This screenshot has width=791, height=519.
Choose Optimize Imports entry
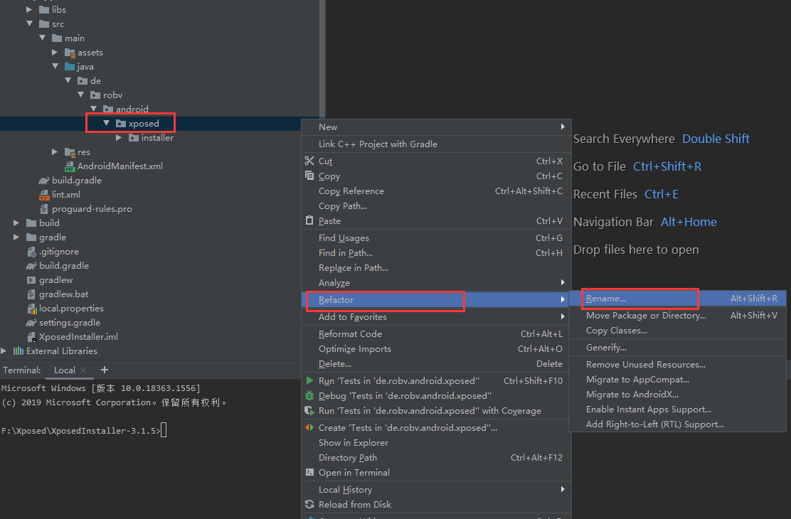point(436,349)
